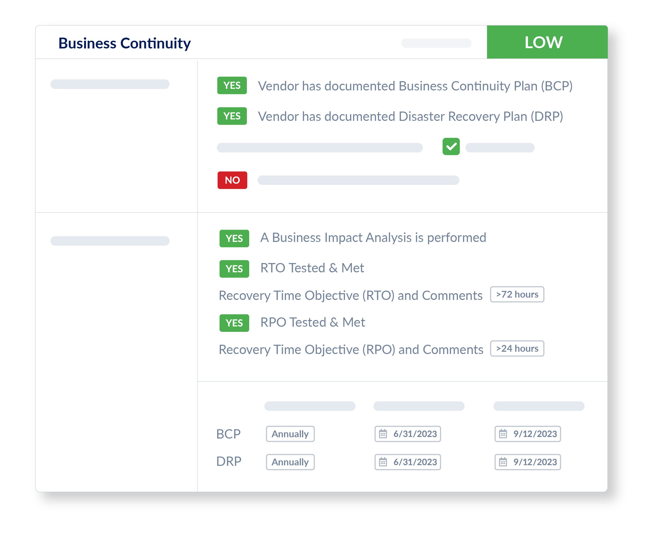Click the 'RPO Tested & Met' label
The height and width of the screenshot is (539, 658).
313,322
